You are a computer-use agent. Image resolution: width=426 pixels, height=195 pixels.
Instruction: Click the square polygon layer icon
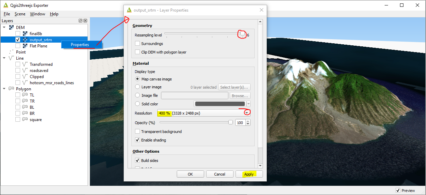25,120
